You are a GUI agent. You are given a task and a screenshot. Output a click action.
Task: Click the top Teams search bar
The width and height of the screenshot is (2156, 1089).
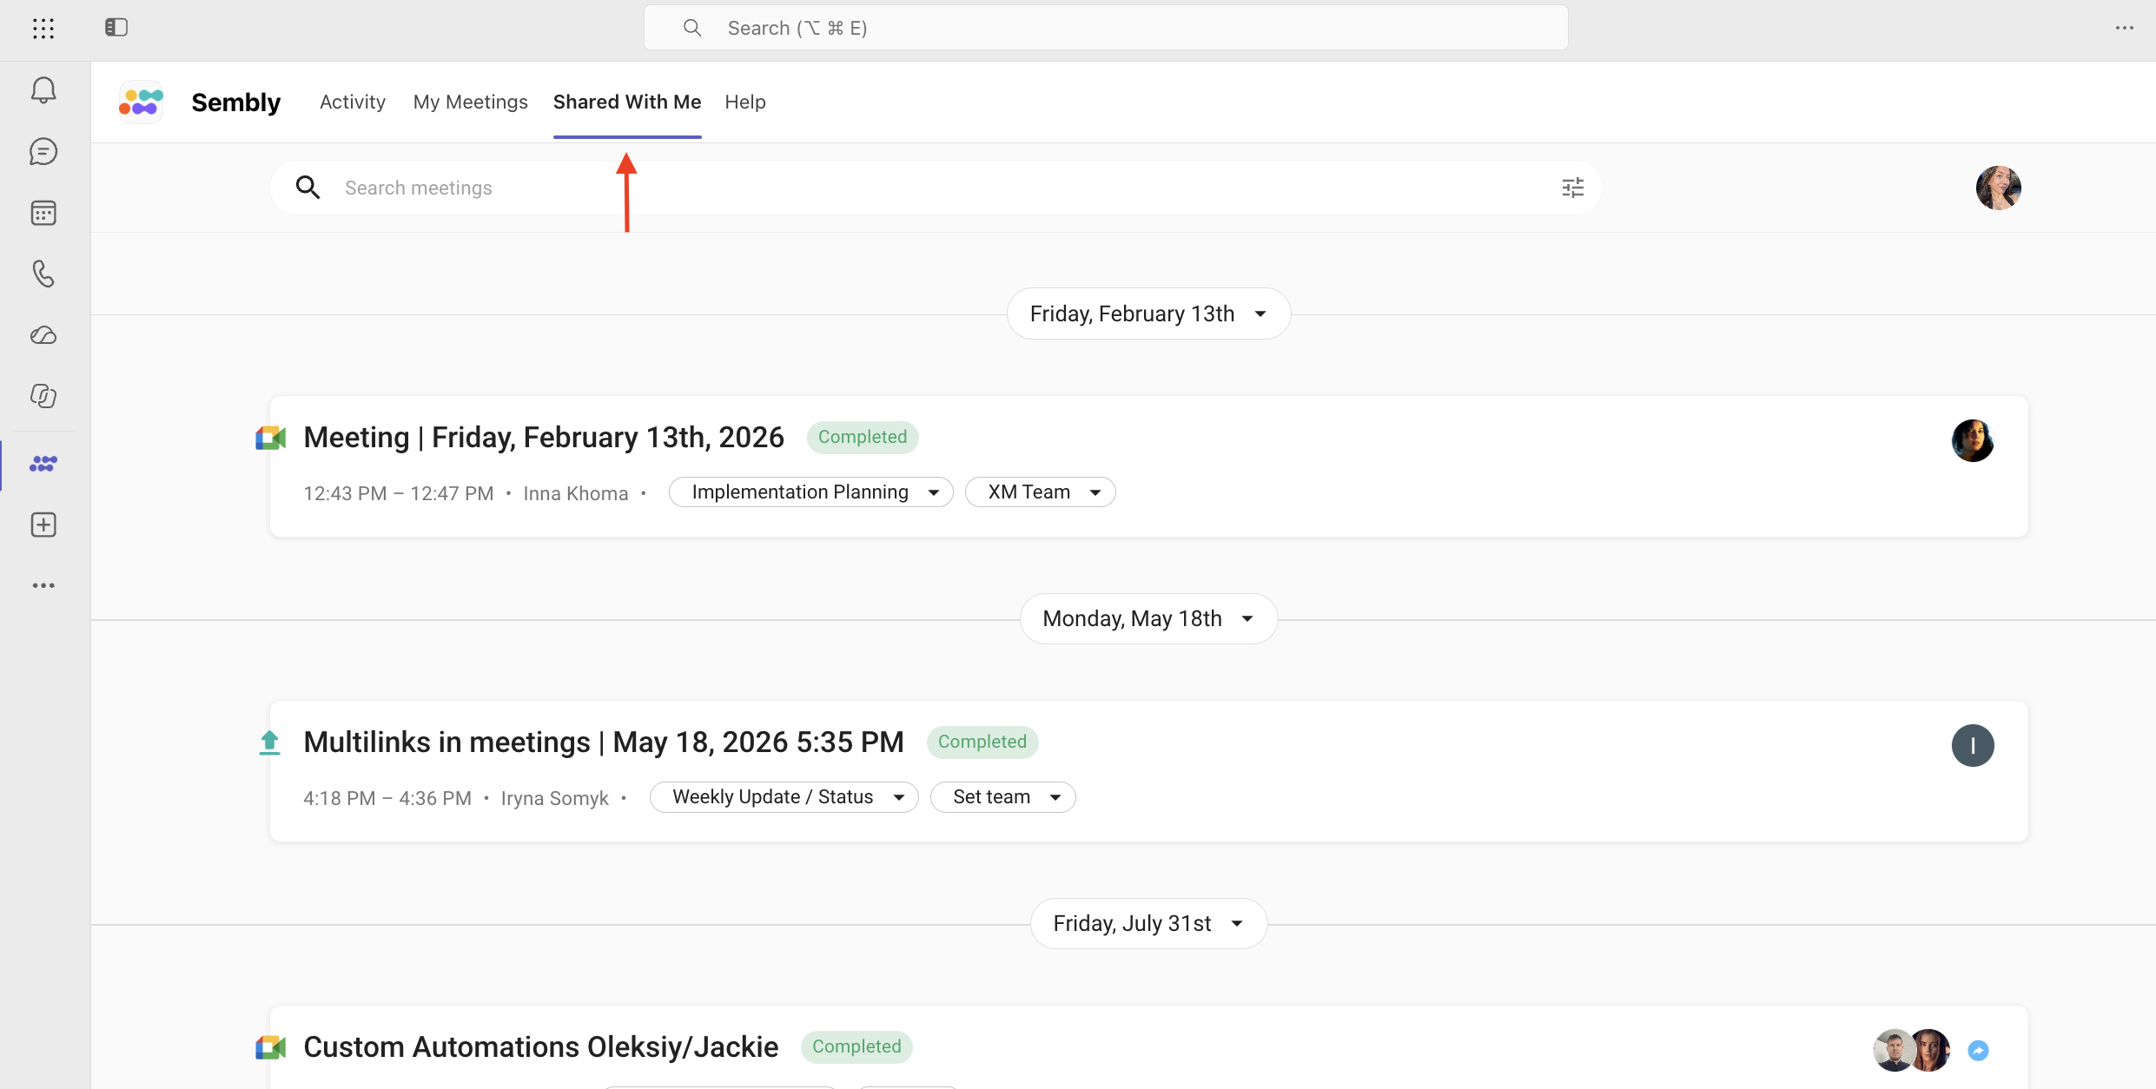click(1106, 28)
